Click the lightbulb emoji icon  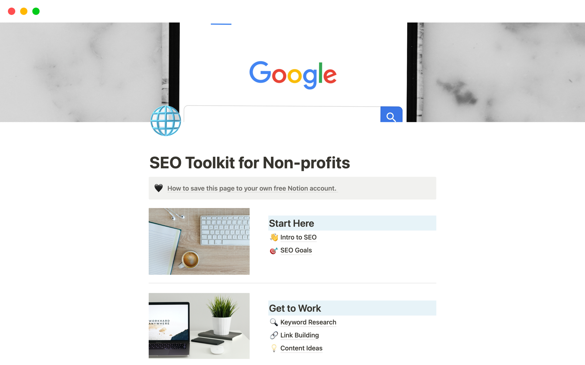tap(273, 348)
